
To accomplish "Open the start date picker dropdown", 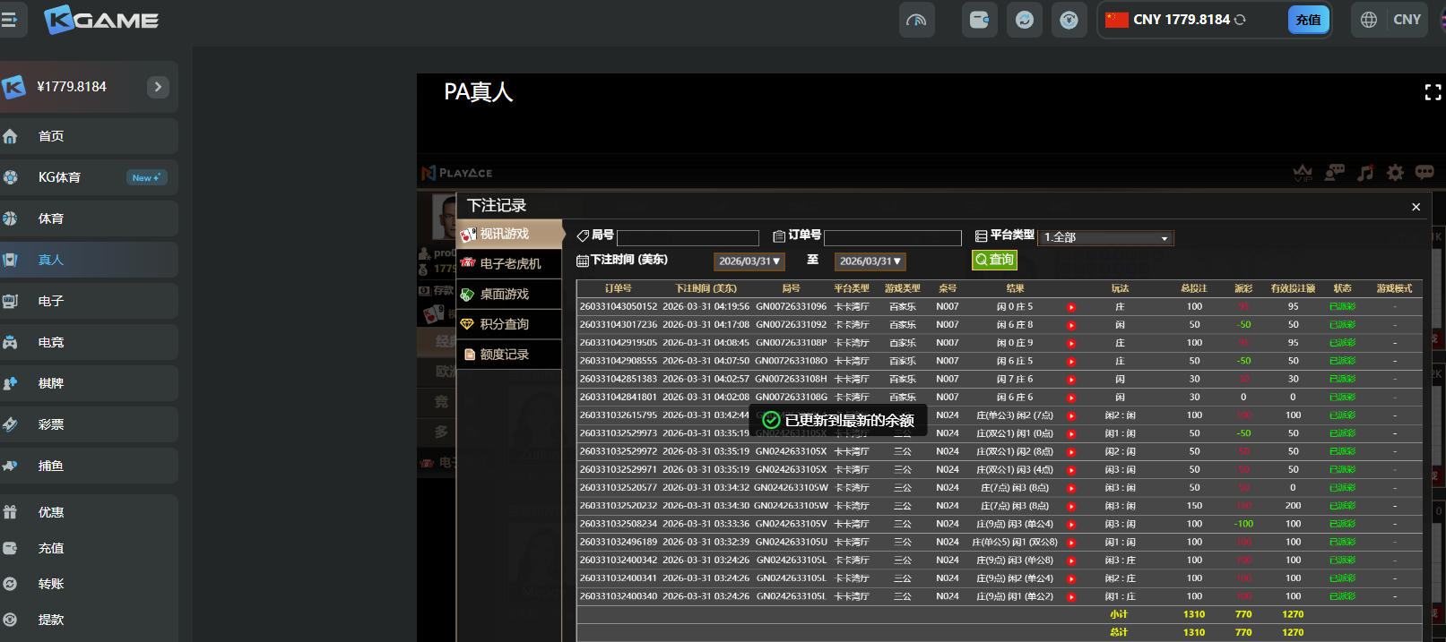I will (749, 261).
